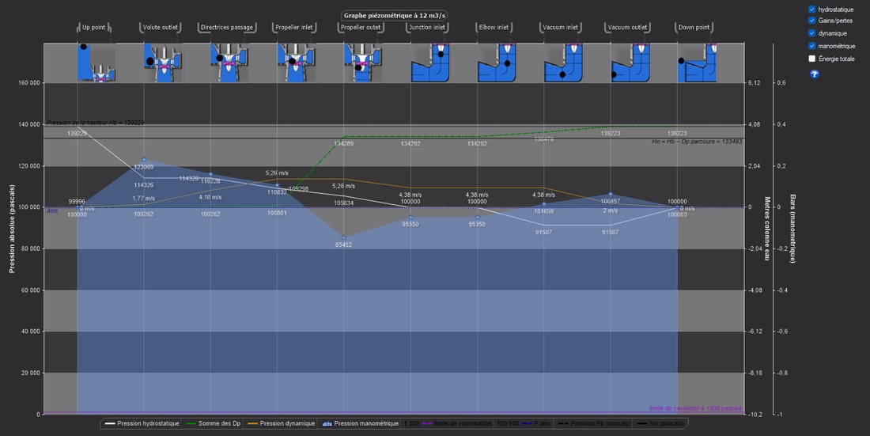Click the 101659 data point at Vacuum inlet
Screen dimensions: 870x436
544,204
